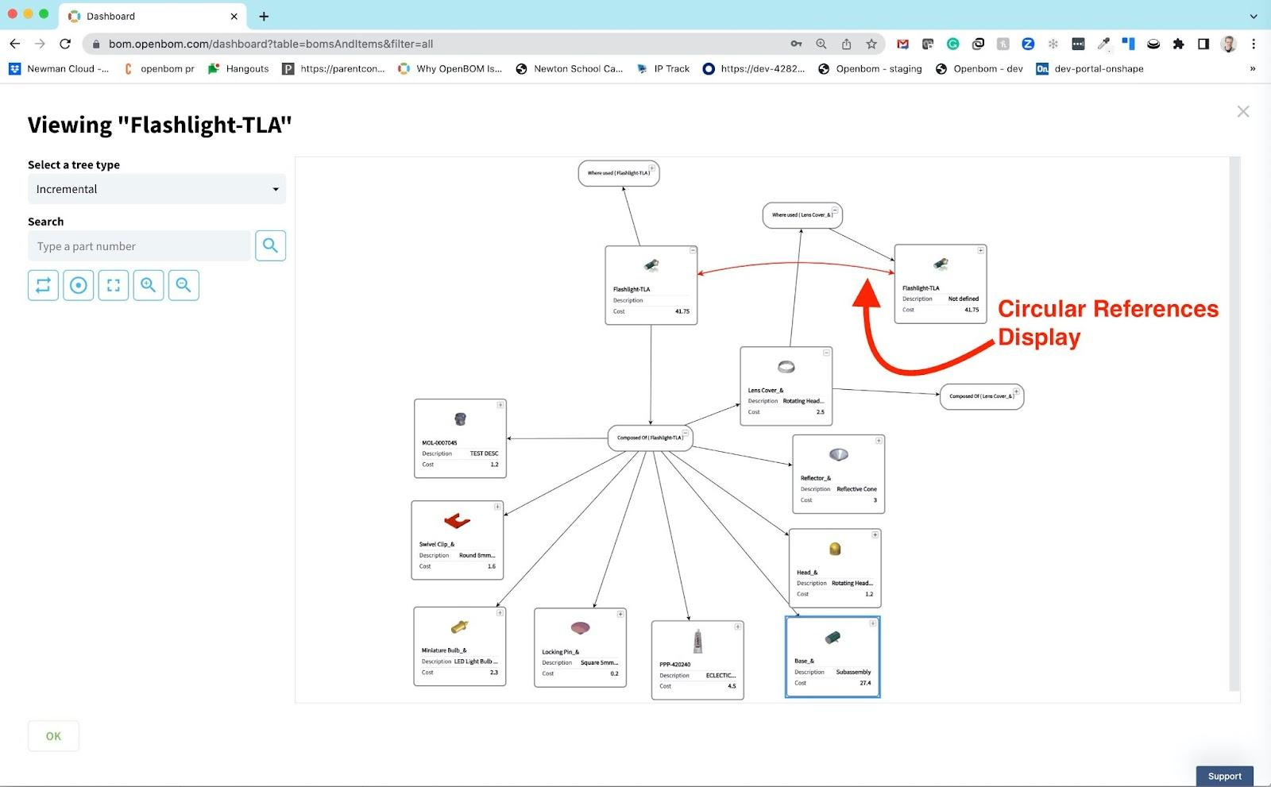
Task: Click the toggle layout direction icon
Action: 44,285
